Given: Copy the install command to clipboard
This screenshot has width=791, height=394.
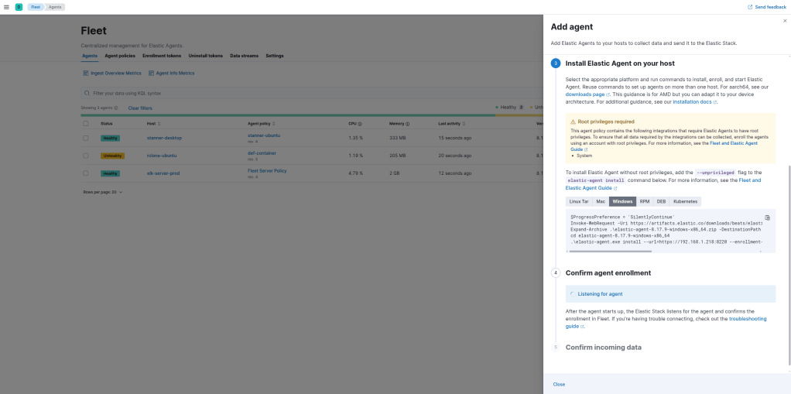Looking at the screenshot, I should pos(767,218).
